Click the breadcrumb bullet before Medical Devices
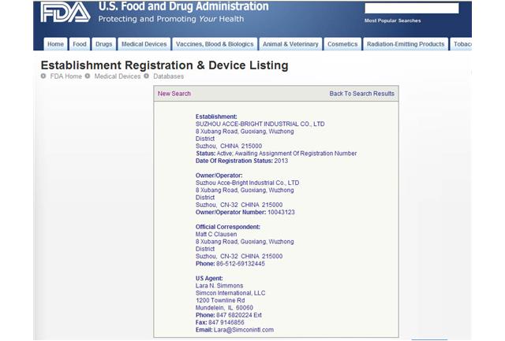 88,76
